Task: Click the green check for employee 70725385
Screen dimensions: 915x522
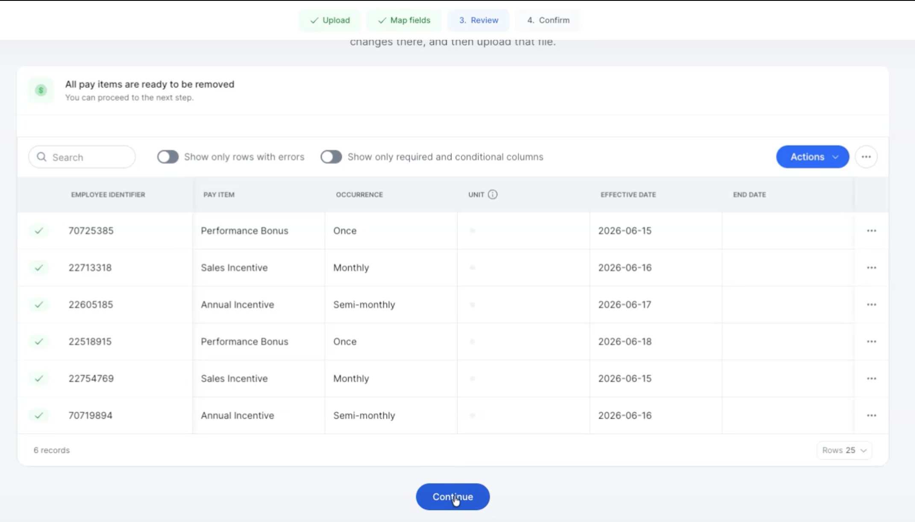Action: pyautogui.click(x=39, y=231)
